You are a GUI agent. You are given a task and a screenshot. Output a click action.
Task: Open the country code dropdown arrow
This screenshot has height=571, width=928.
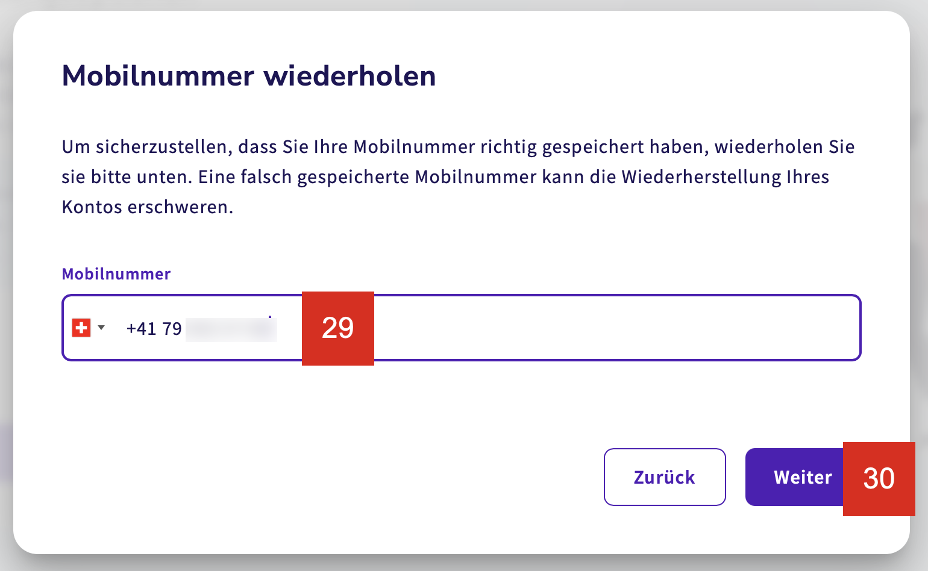click(x=101, y=328)
